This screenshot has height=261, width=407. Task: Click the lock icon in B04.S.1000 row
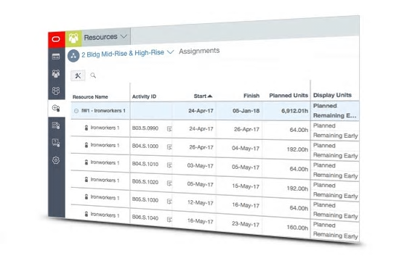pyautogui.click(x=86, y=145)
